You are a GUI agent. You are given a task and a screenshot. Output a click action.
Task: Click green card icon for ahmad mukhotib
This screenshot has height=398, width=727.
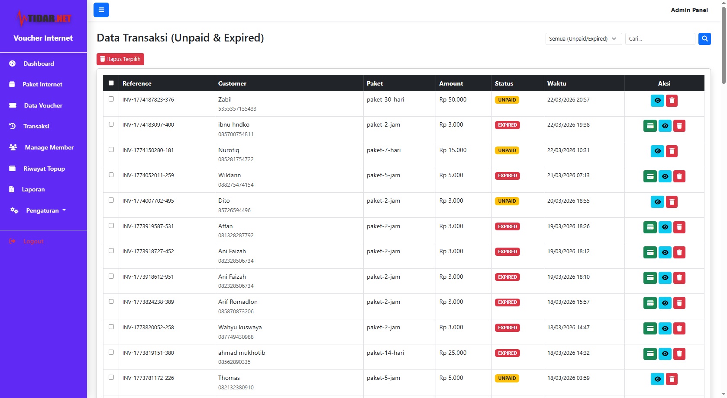tap(650, 353)
